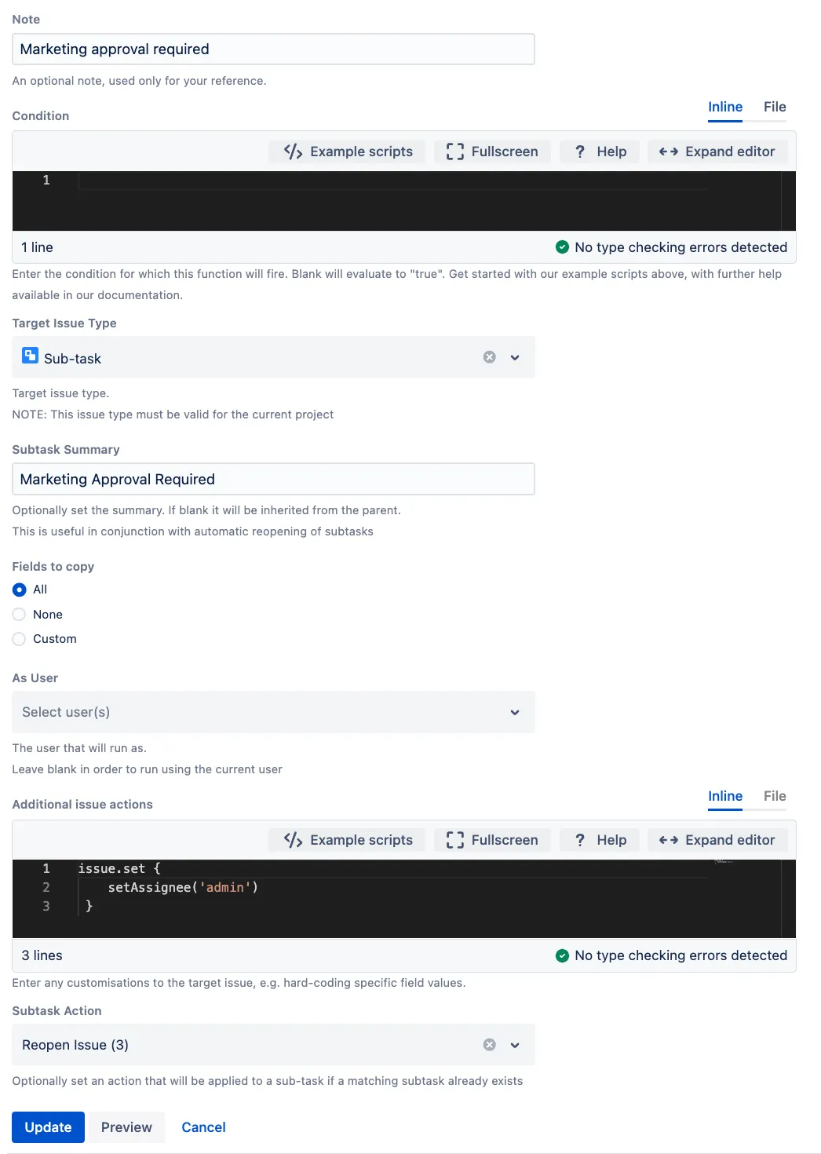Click into the Subtask Summary text field
This screenshot has height=1154, width=821.
273,479
